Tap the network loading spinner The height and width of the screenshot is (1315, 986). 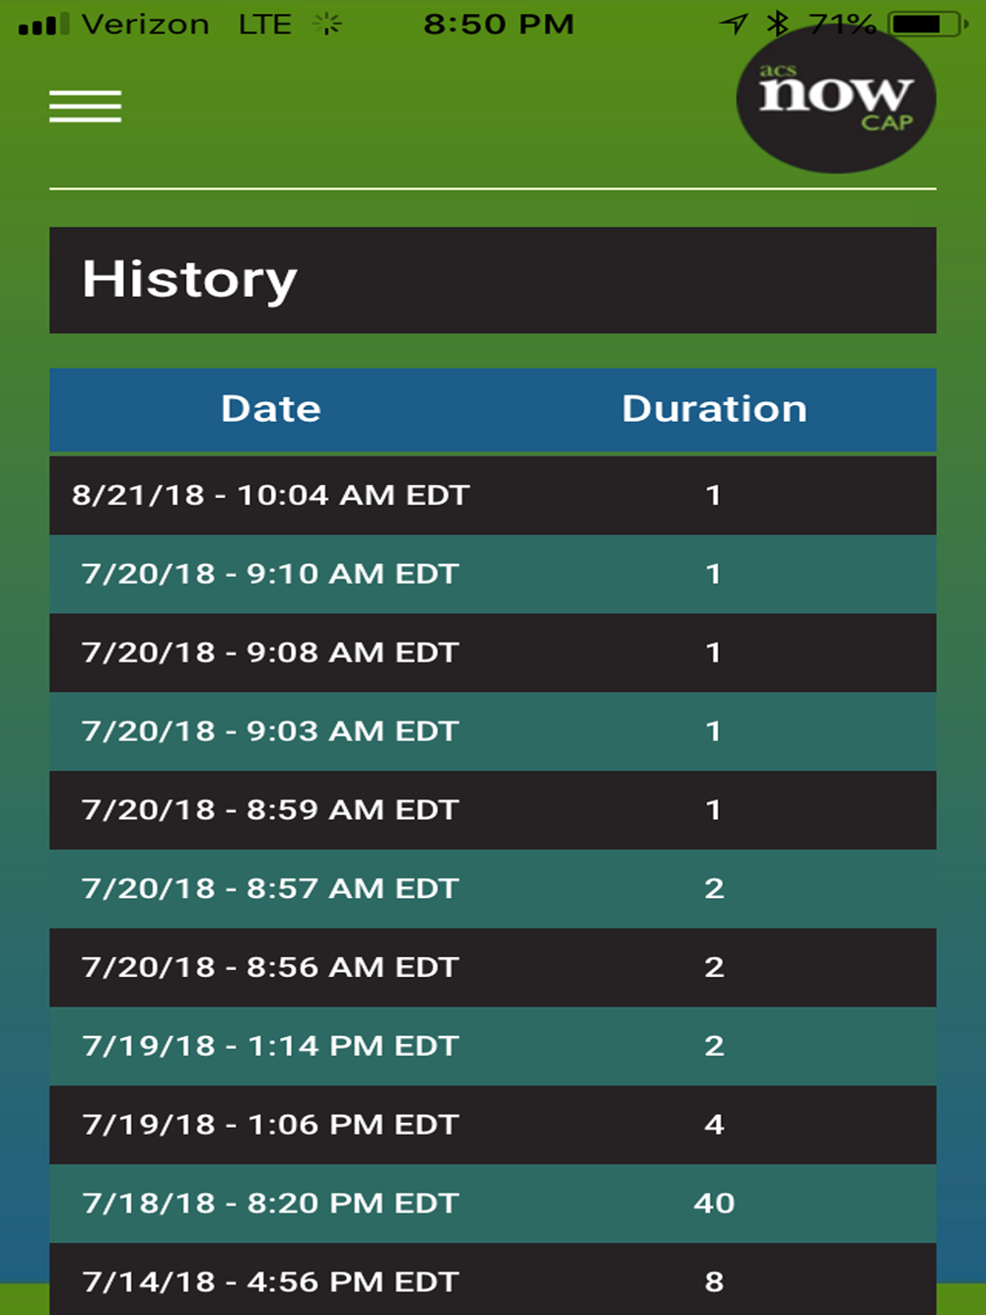click(326, 25)
